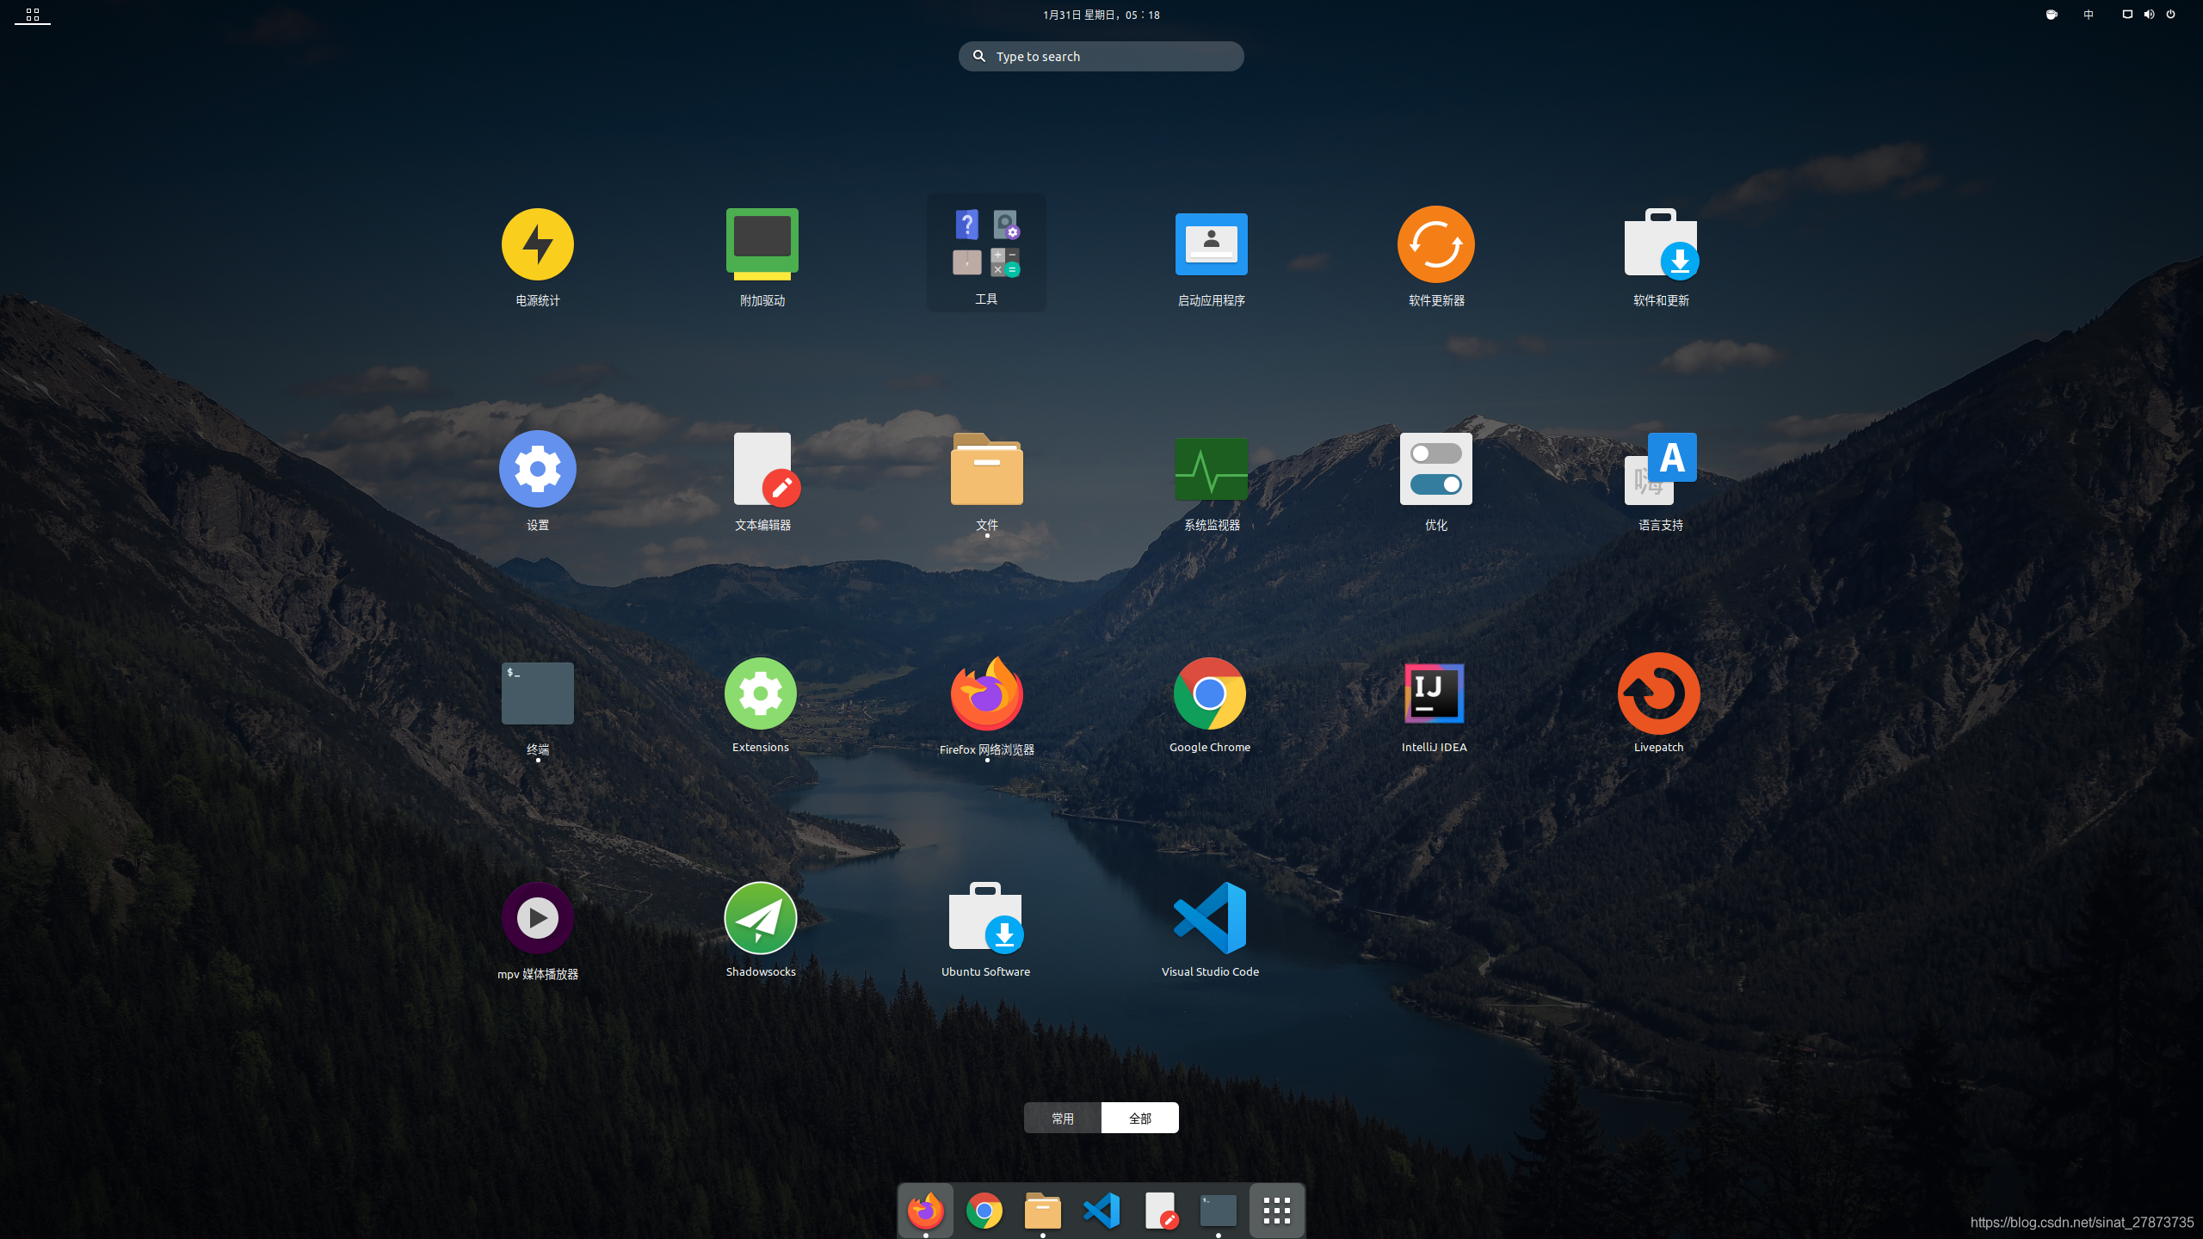Click the Activities button in top bar
This screenshot has width=2203, height=1239.
(33, 15)
